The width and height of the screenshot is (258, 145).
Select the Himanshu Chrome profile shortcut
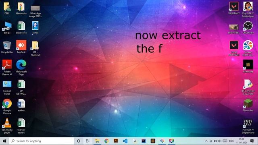click(x=21, y=8)
